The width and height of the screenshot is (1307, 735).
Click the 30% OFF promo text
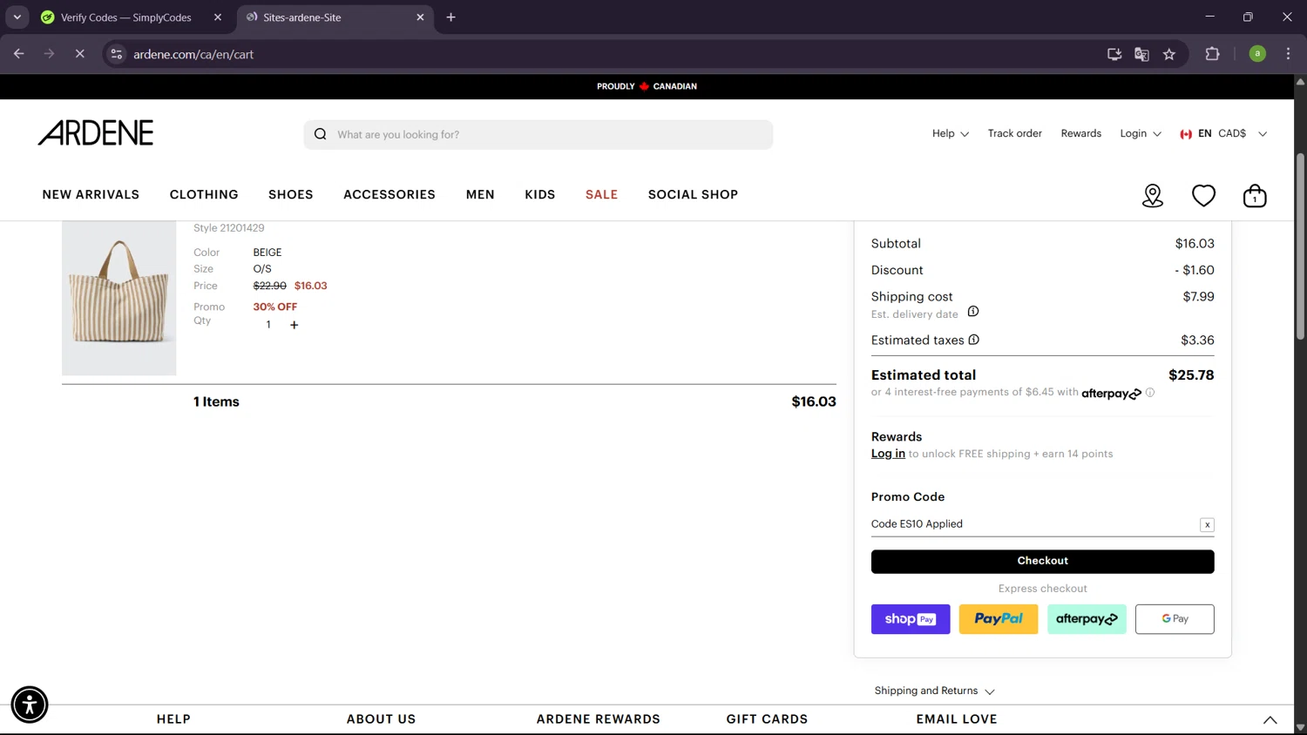[275, 307]
